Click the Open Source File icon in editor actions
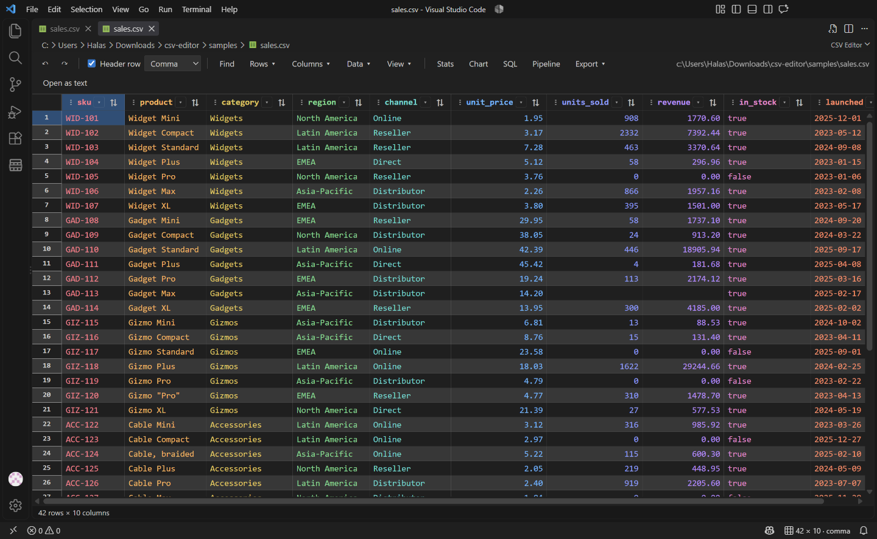 coord(833,29)
